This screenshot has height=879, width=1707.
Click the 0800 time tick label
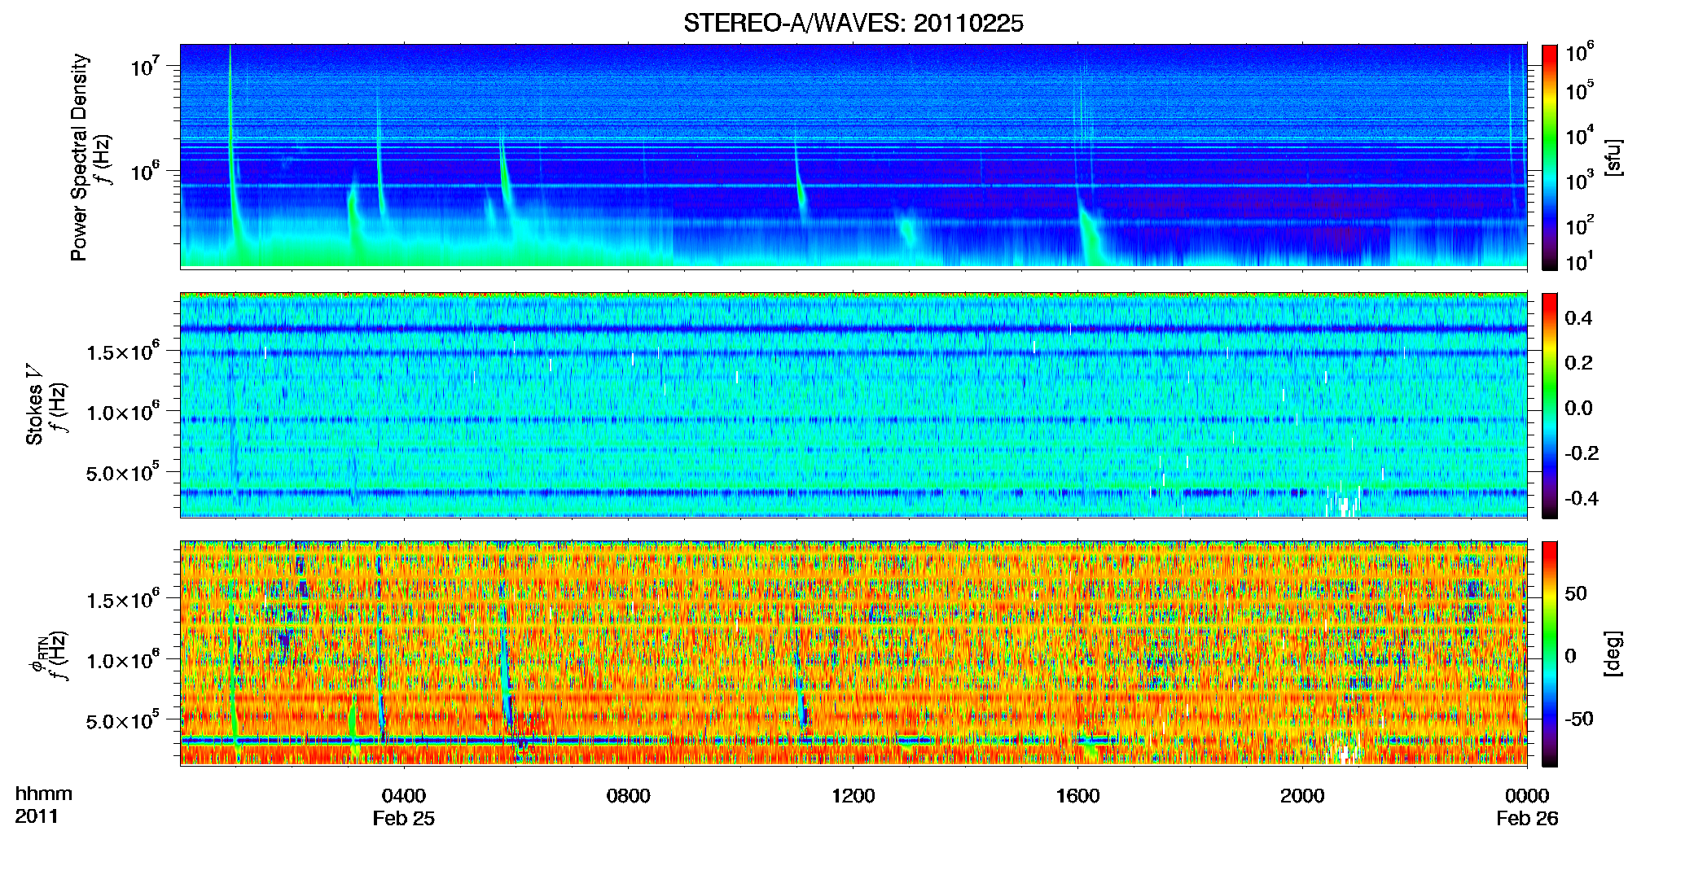click(x=629, y=796)
